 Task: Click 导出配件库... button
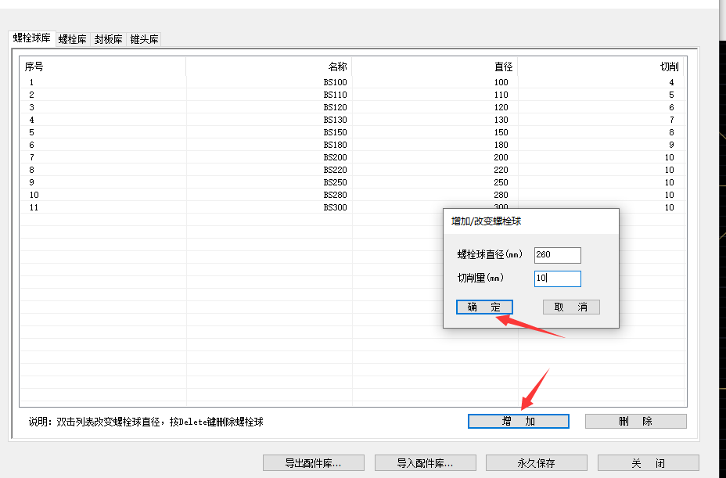click(314, 462)
